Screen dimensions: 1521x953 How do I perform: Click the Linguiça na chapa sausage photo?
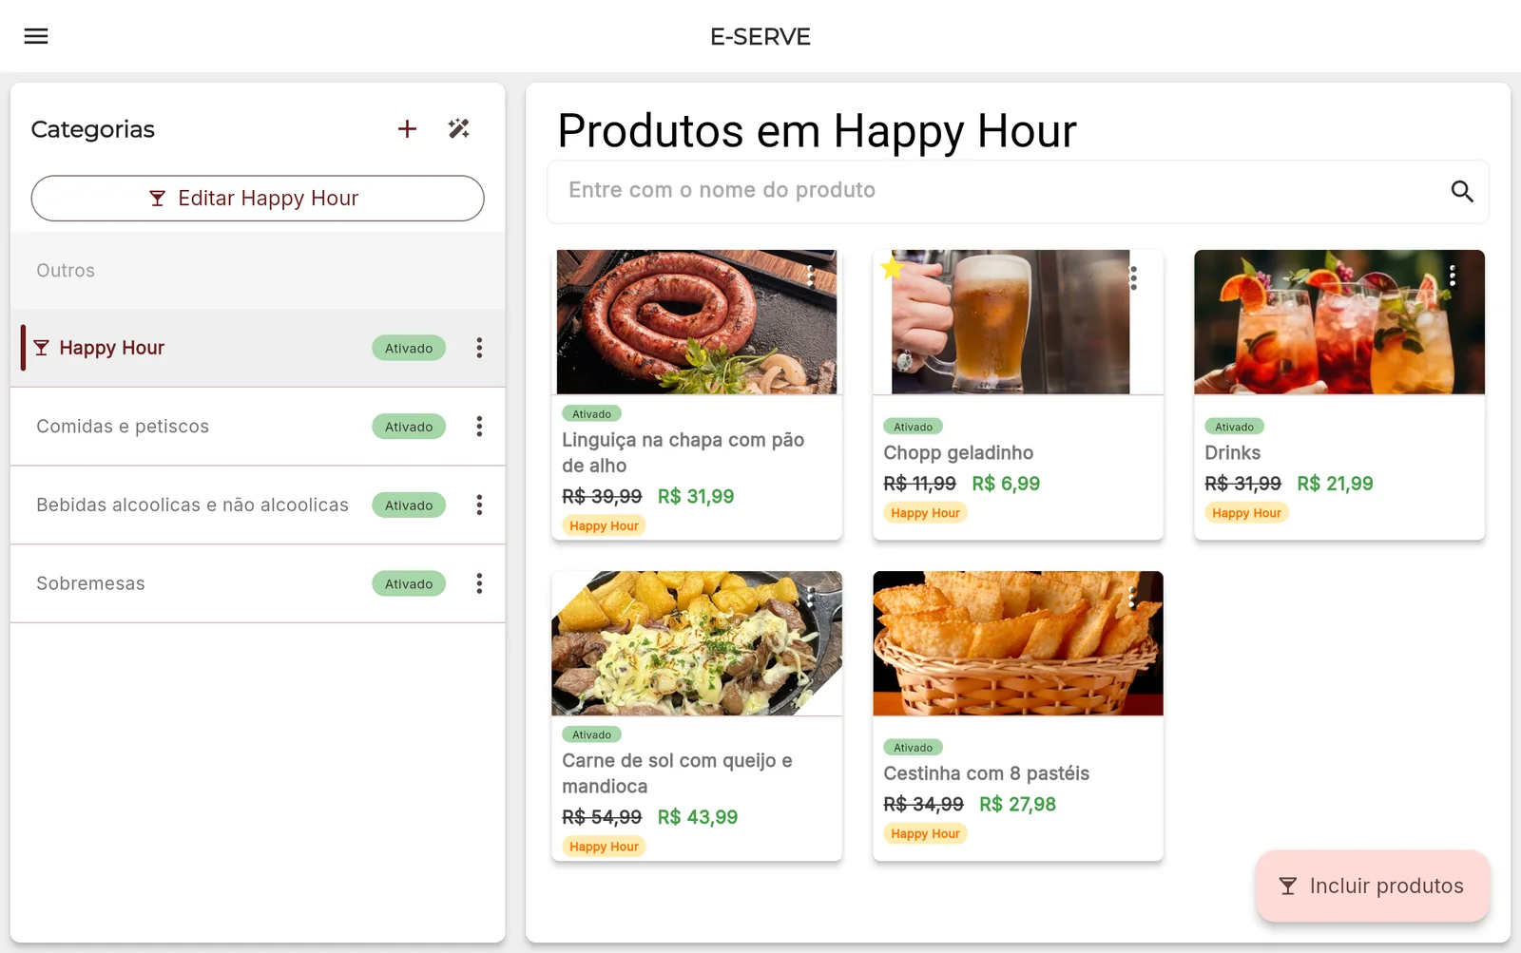(x=697, y=322)
